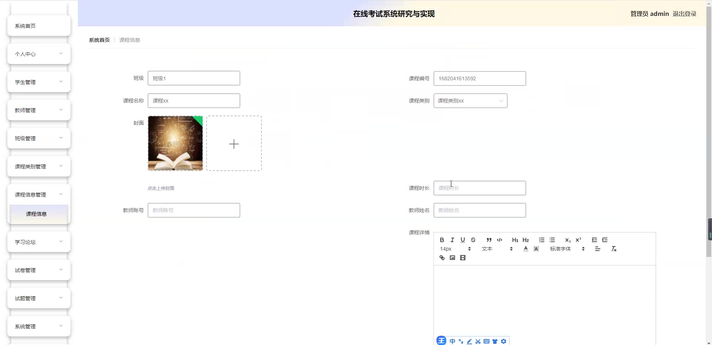The height and width of the screenshot is (345, 712).
Task: Focus the 班级 input field
Action: [x=194, y=78]
